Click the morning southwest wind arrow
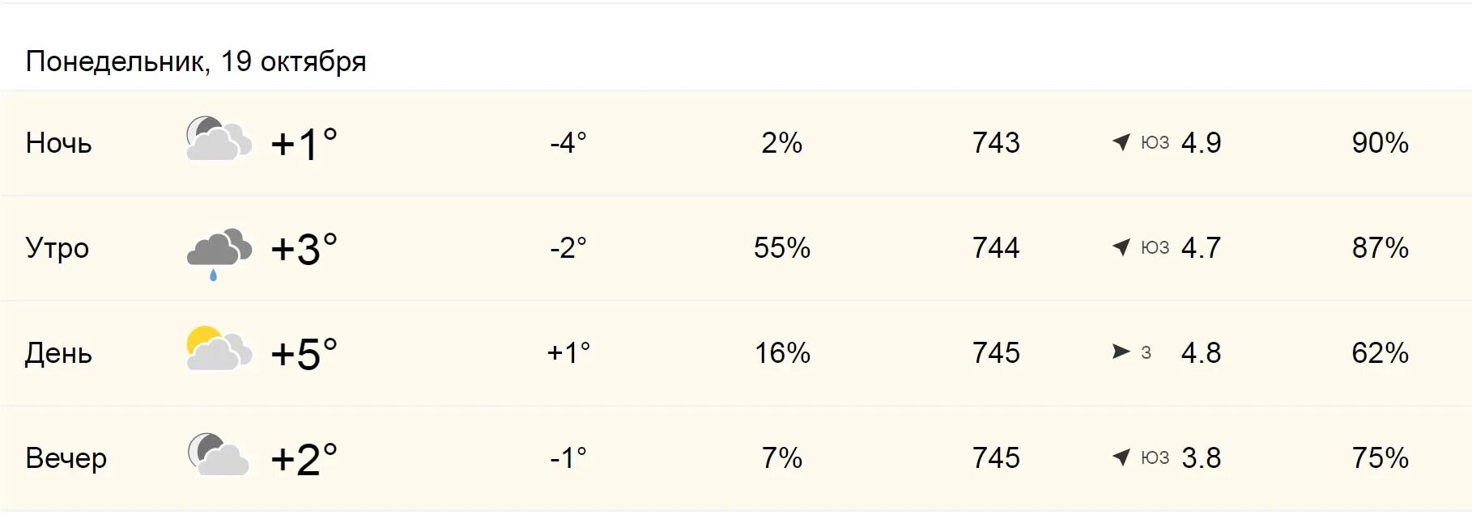Image resolution: width=1472 pixels, height=514 pixels. click(x=1121, y=247)
